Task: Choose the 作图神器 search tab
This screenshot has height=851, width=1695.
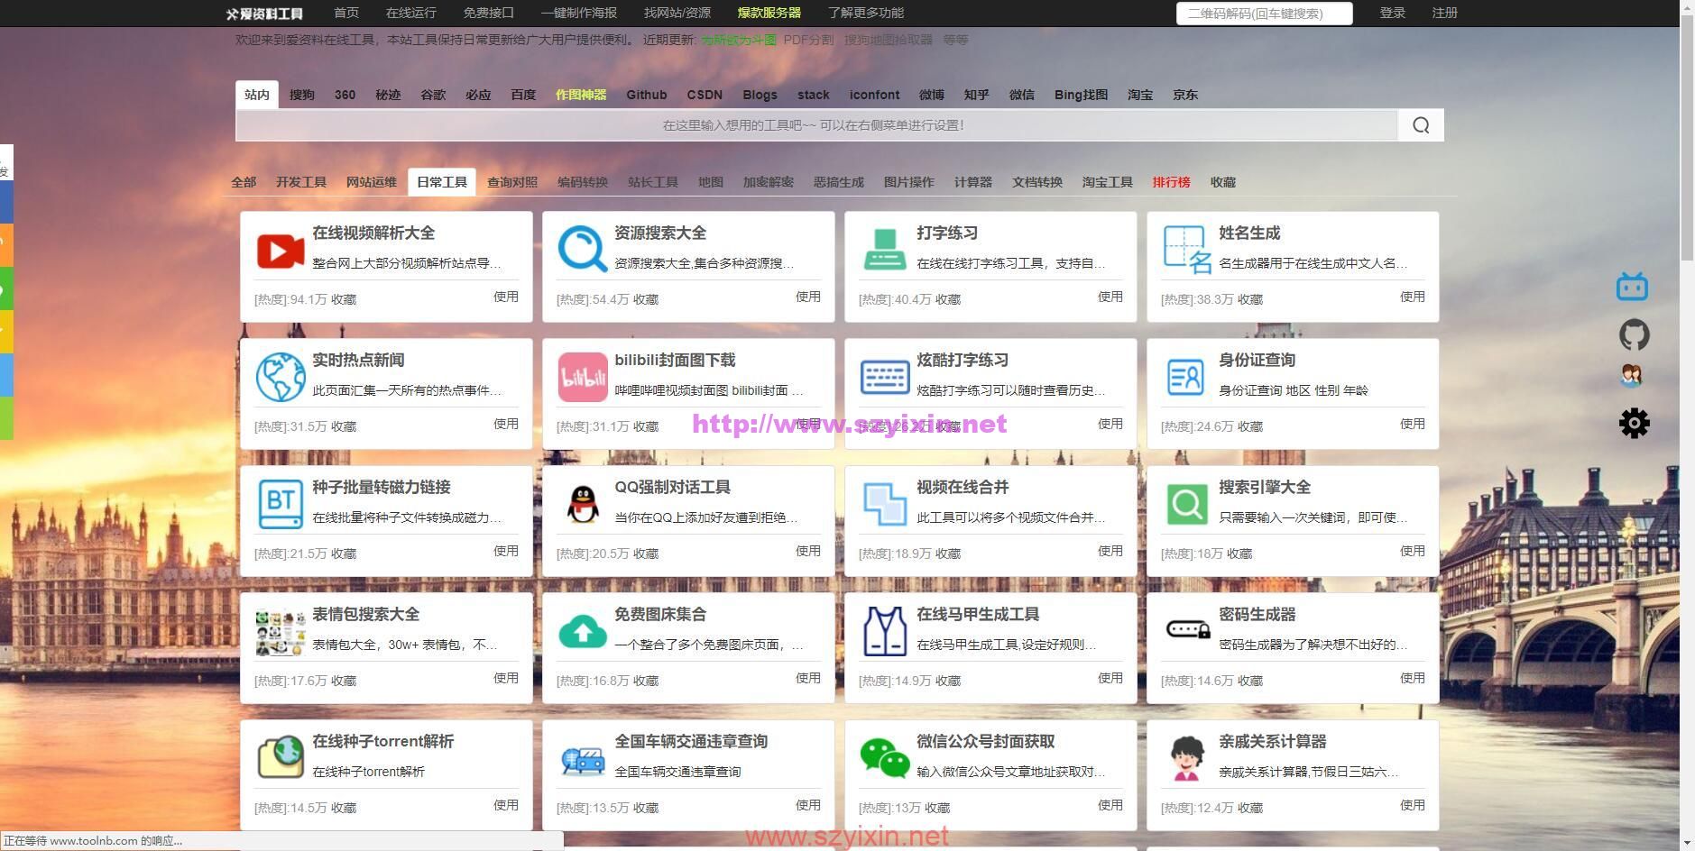Action: [x=581, y=95]
